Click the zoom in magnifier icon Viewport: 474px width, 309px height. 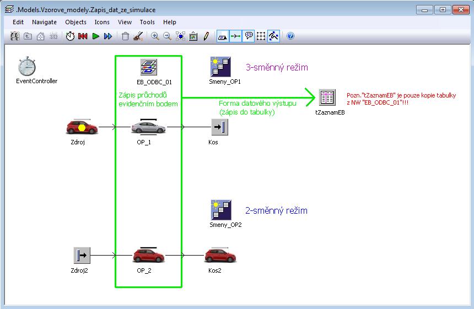tap(155, 36)
